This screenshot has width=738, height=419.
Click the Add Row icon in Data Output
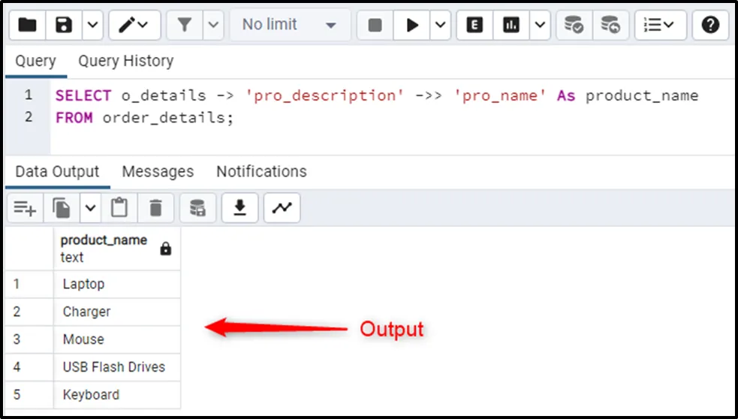pyautogui.click(x=25, y=208)
